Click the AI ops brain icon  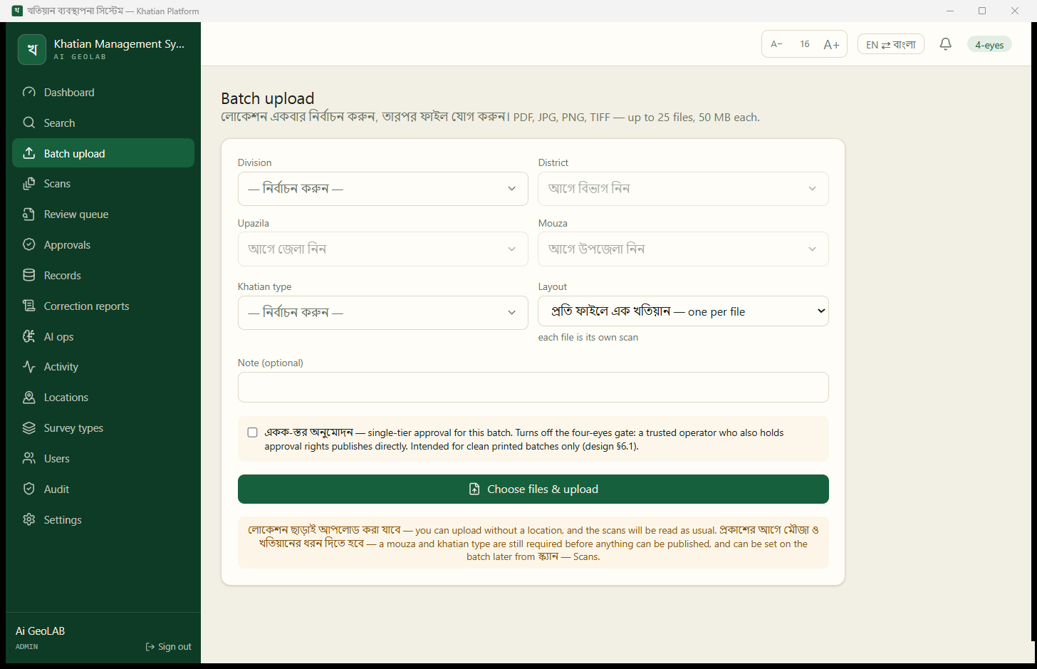tap(29, 336)
